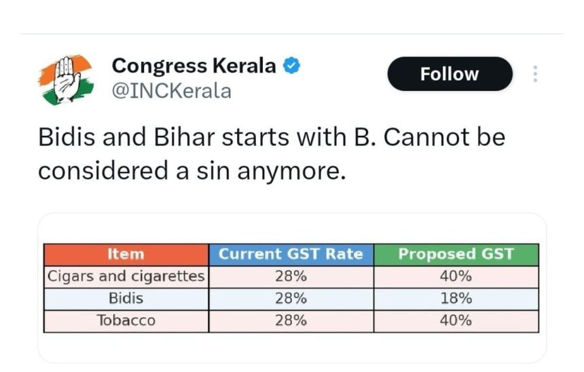Image resolution: width=584 pixels, height=372 pixels.
Task: Open the Congress Kerala profile picture
Action: pyautogui.click(x=65, y=79)
